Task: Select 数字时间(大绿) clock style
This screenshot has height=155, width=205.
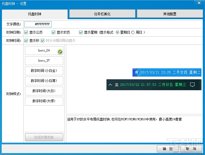Action: 44,101
